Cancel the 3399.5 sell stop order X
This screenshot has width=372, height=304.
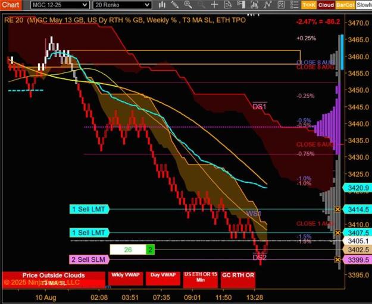click(x=337, y=259)
